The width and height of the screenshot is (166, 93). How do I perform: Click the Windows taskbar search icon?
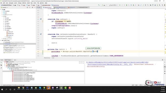(x=6, y=89)
